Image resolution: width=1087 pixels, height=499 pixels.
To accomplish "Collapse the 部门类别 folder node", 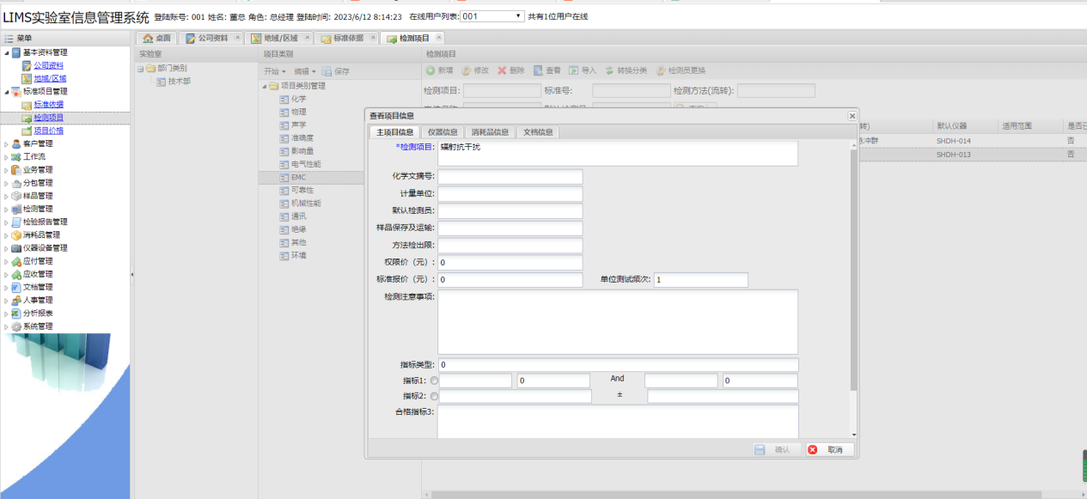I will [140, 68].
